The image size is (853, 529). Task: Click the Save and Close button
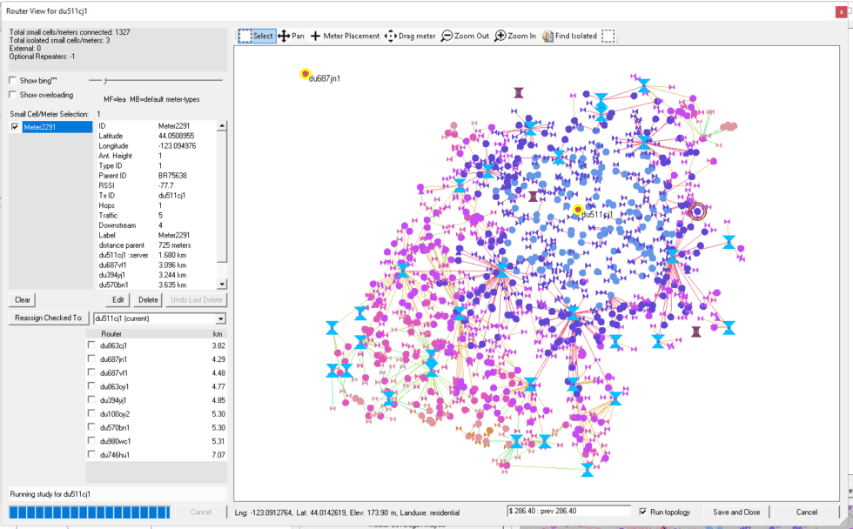[736, 512]
